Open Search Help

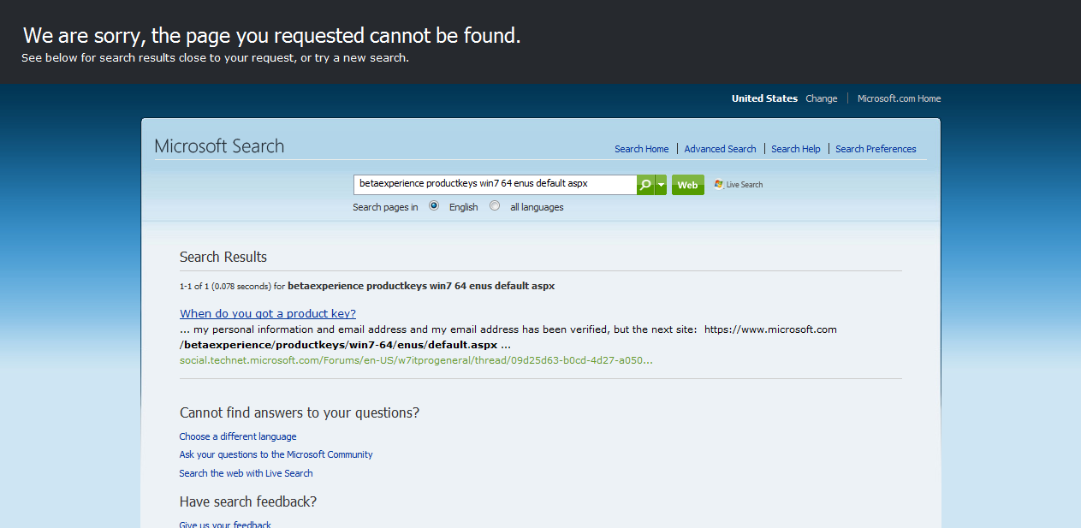coord(795,149)
